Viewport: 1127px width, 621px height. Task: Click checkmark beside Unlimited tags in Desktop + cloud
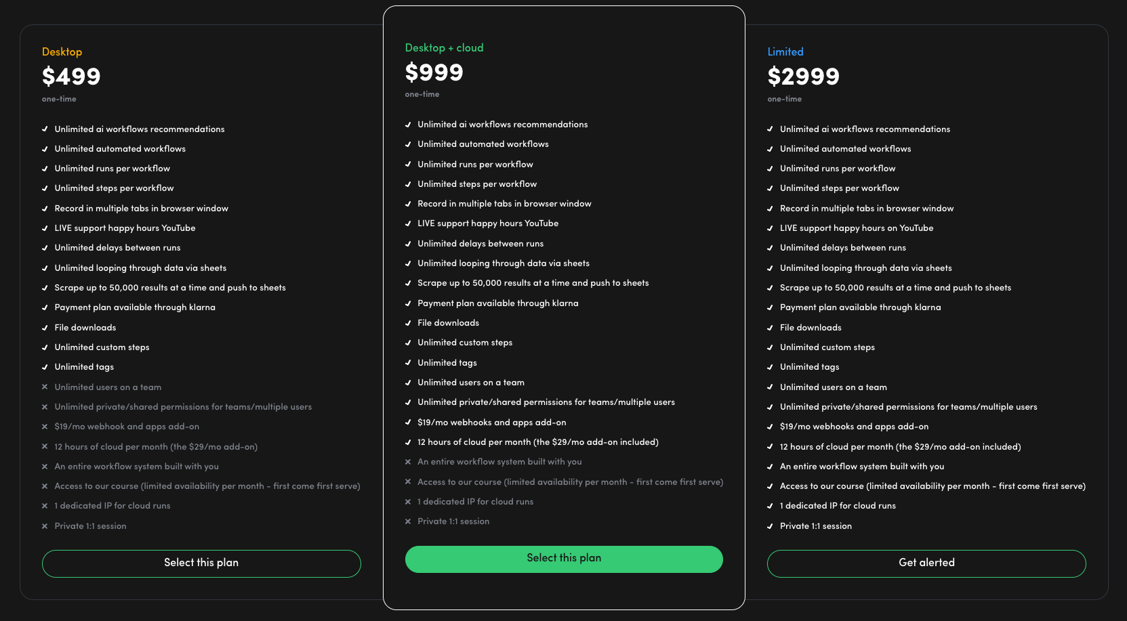408,363
